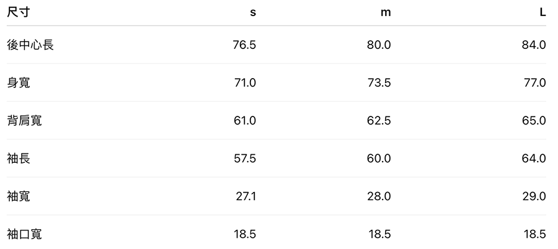
Task: Select the s size column header
Action: (x=252, y=12)
